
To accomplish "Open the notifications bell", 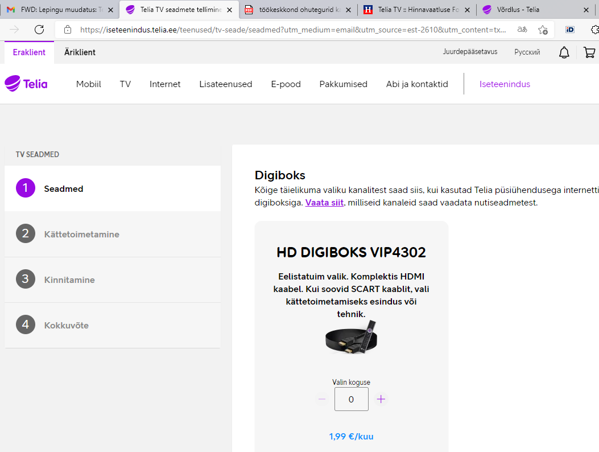I will (x=564, y=52).
